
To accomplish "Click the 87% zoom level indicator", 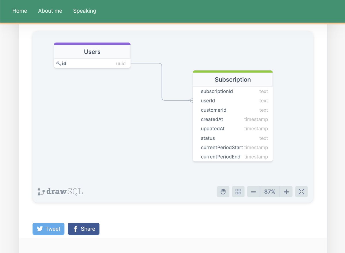I will point(270,192).
